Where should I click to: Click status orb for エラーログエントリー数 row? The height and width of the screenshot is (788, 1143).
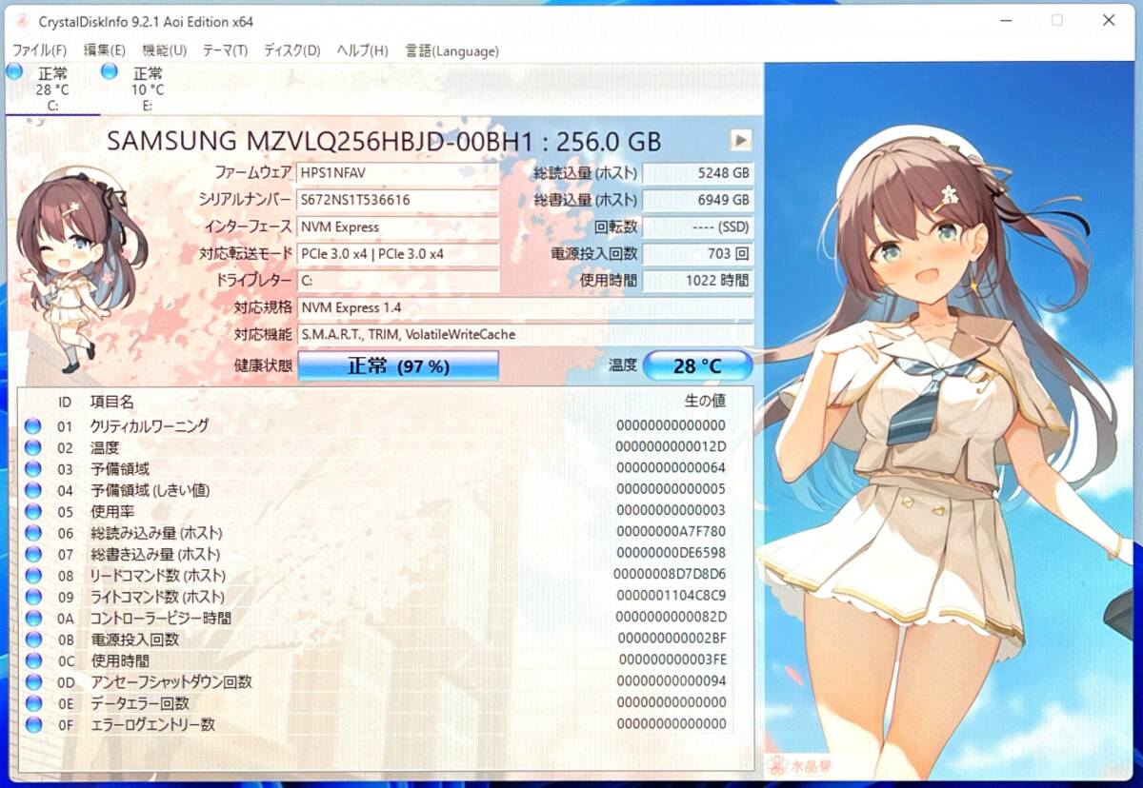pos(33,725)
